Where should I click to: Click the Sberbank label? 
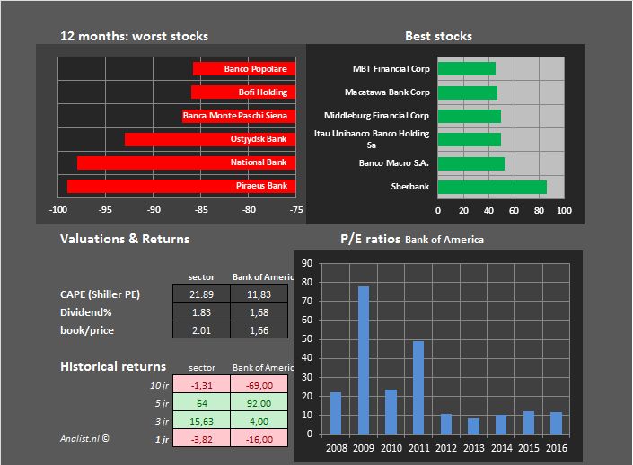tap(410, 187)
